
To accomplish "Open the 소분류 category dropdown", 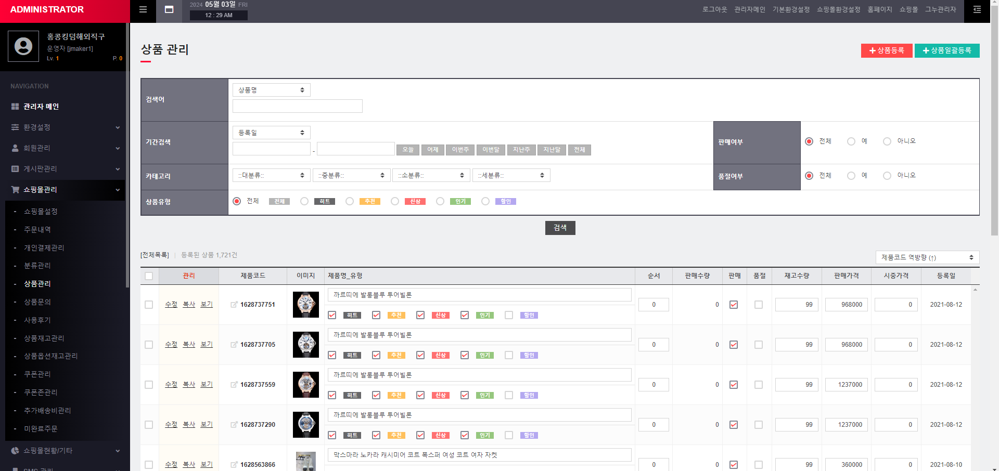I will click(431, 175).
